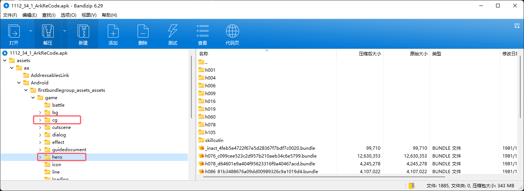Maximize the Bandizip window
This screenshot has width=524, height=191.
coord(498,6)
